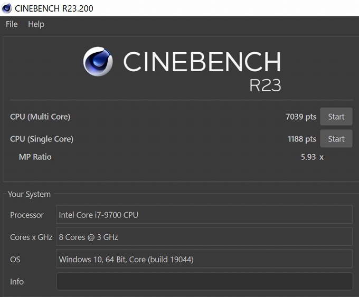Select the 1188 pts single core score
The width and height of the screenshot is (359, 297).
pyautogui.click(x=300, y=139)
